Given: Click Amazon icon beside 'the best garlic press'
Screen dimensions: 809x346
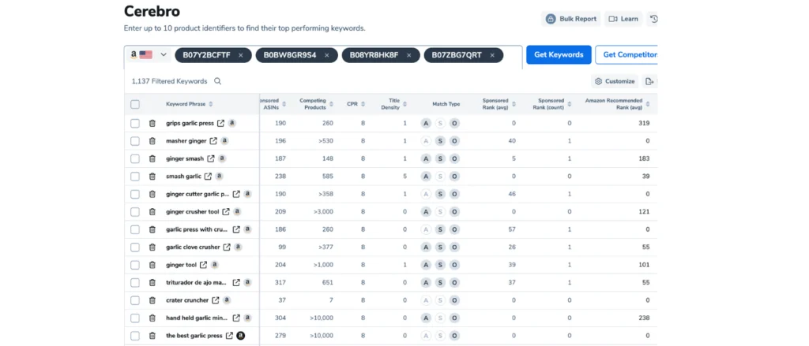Looking at the screenshot, I should (240, 336).
